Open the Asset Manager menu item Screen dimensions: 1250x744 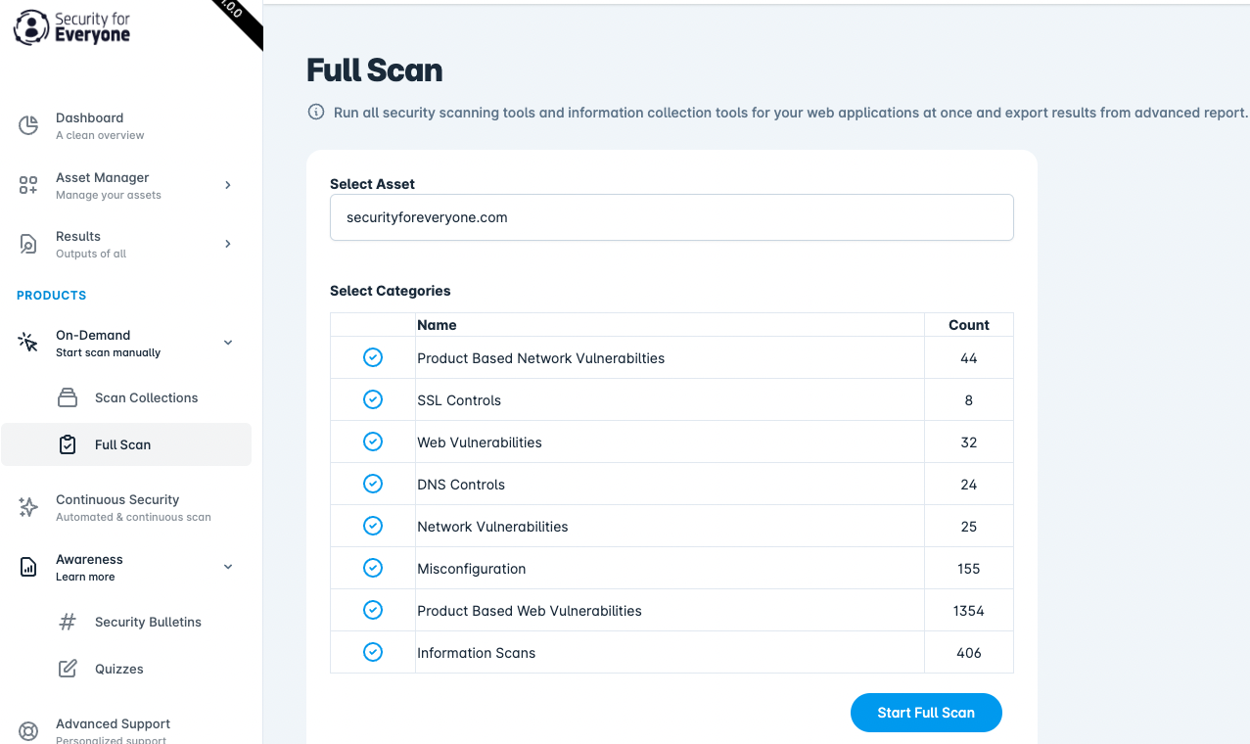tap(126, 185)
